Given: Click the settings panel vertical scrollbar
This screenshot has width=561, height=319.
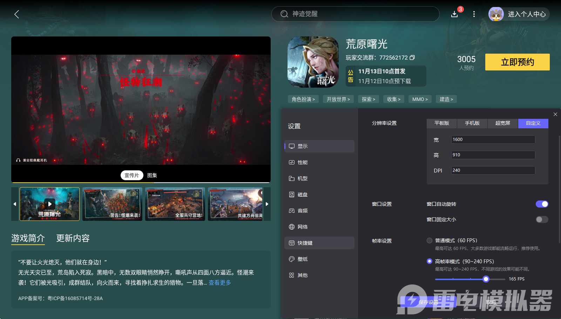Looking at the screenshot, I should pyautogui.click(x=560, y=189).
